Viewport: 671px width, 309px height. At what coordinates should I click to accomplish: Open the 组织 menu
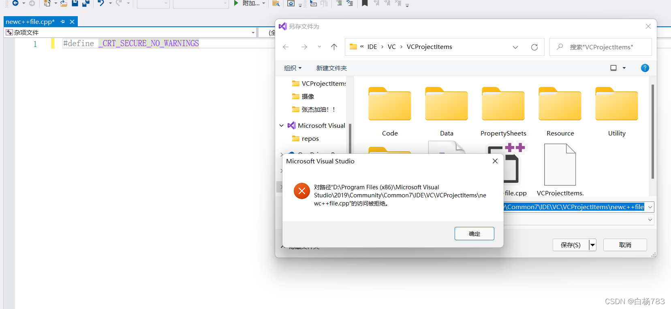(293, 68)
